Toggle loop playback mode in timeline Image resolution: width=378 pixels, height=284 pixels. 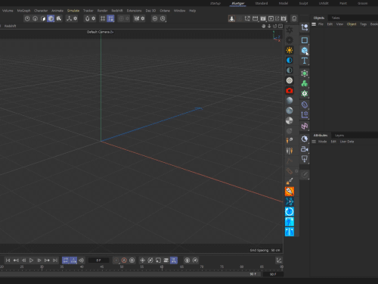(x=66, y=261)
